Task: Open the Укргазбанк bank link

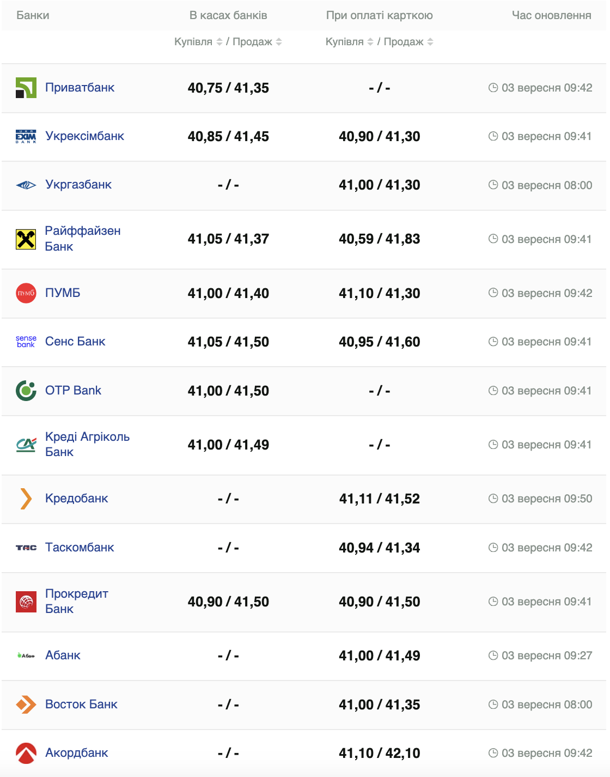Action: click(78, 185)
